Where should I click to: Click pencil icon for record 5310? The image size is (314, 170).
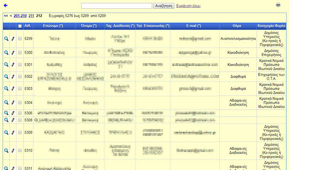13,150
